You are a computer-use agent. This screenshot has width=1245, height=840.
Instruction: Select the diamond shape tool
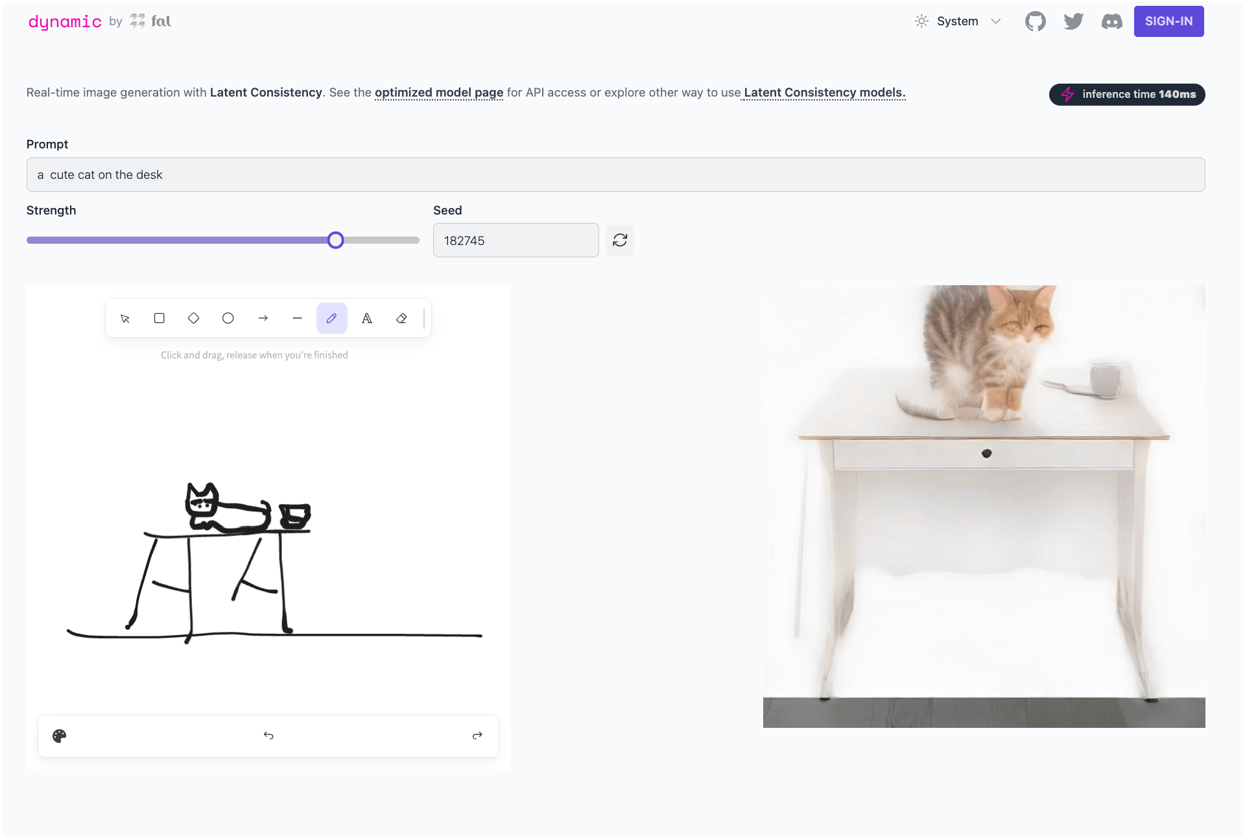(x=193, y=318)
